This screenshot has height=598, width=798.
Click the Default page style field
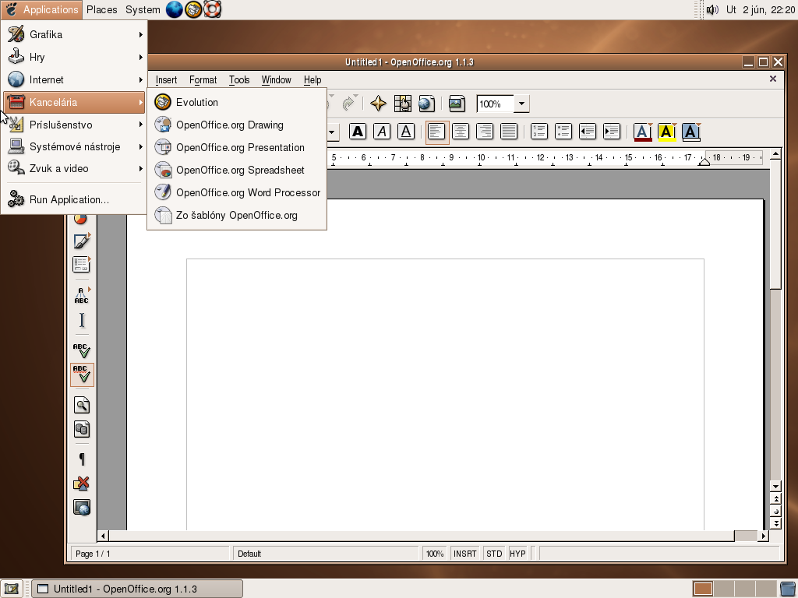(x=326, y=554)
